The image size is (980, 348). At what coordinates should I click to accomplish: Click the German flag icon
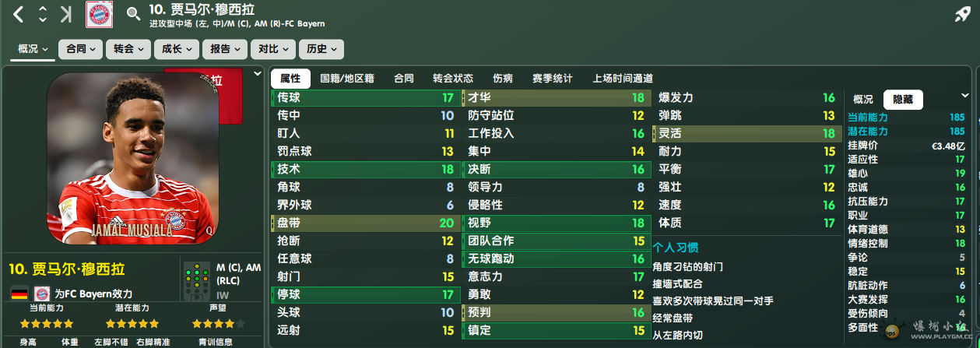19,294
